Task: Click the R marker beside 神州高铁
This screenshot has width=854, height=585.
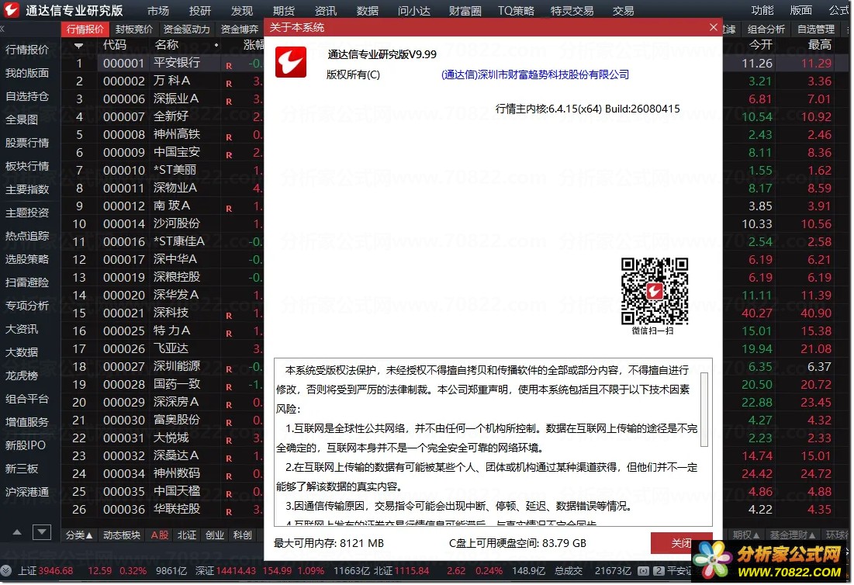Action: pyautogui.click(x=229, y=137)
